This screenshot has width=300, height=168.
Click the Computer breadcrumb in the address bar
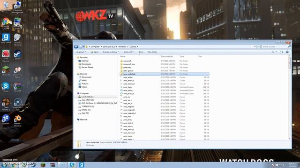(x=95, y=47)
